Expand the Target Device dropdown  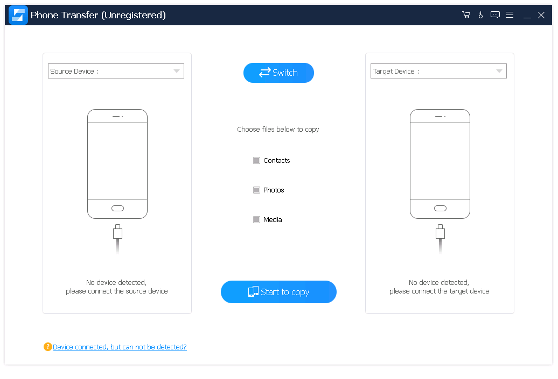click(x=499, y=71)
